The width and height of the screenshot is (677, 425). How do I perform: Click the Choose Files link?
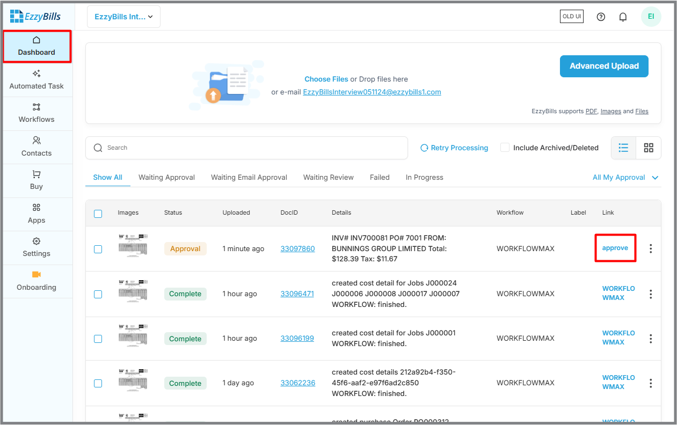click(326, 79)
